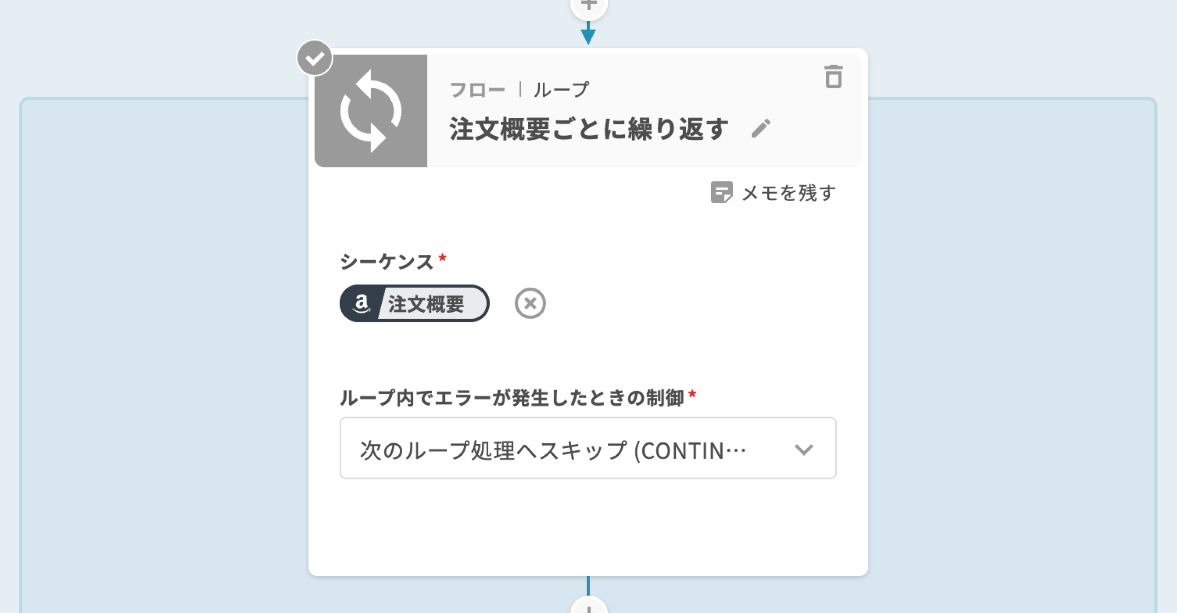Click the blue arrow connector above the card
This screenshot has height=613, width=1177.
[x=588, y=34]
